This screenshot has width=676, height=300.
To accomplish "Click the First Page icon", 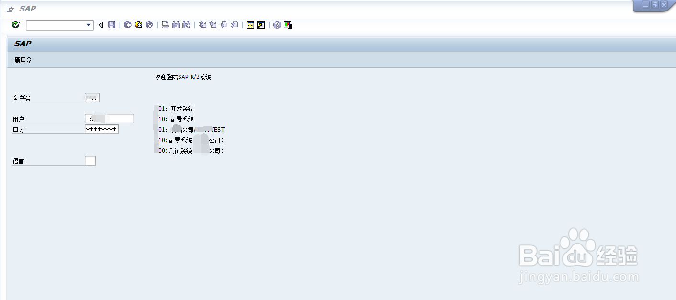I will click(203, 25).
